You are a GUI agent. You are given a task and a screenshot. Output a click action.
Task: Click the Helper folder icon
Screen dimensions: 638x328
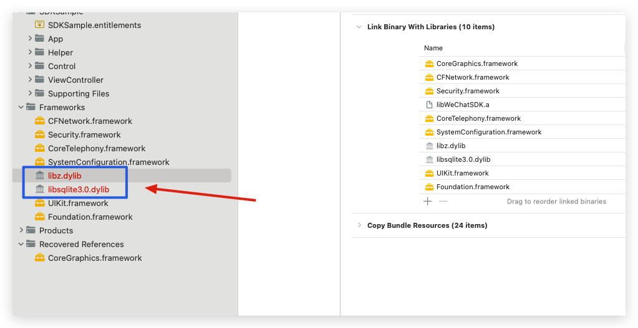click(x=39, y=52)
